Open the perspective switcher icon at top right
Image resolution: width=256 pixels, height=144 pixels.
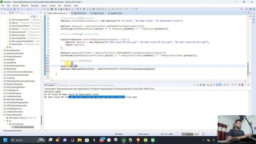pyautogui.click(x=247, y=9)
